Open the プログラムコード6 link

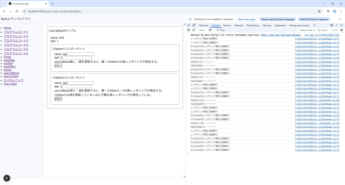pos(16,53)
